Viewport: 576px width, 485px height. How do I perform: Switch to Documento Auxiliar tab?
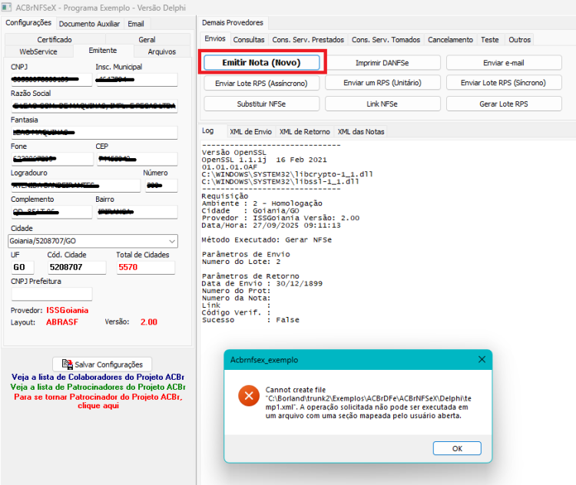(x=89, y=24)
